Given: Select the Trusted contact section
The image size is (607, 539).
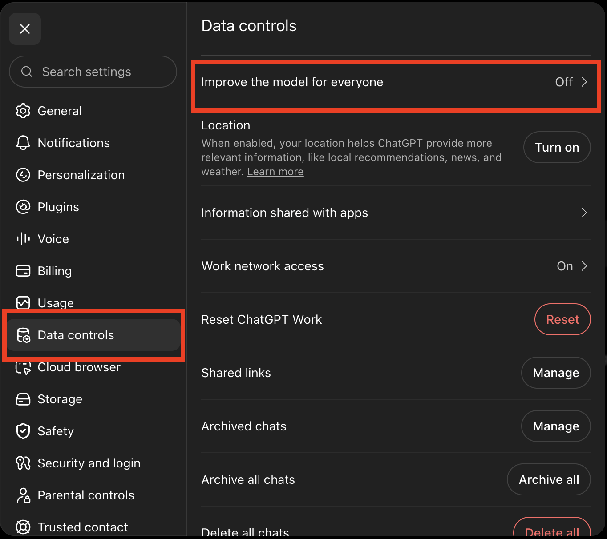Looking at the screenshot, I should [93, 527].
